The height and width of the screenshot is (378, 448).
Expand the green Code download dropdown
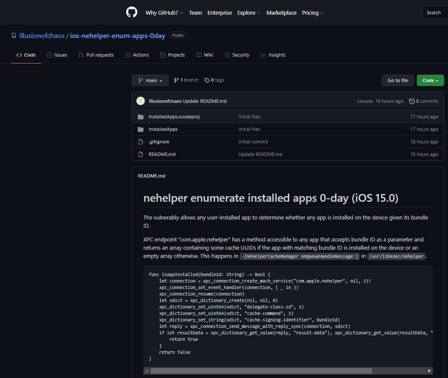[x=430, y=80]
